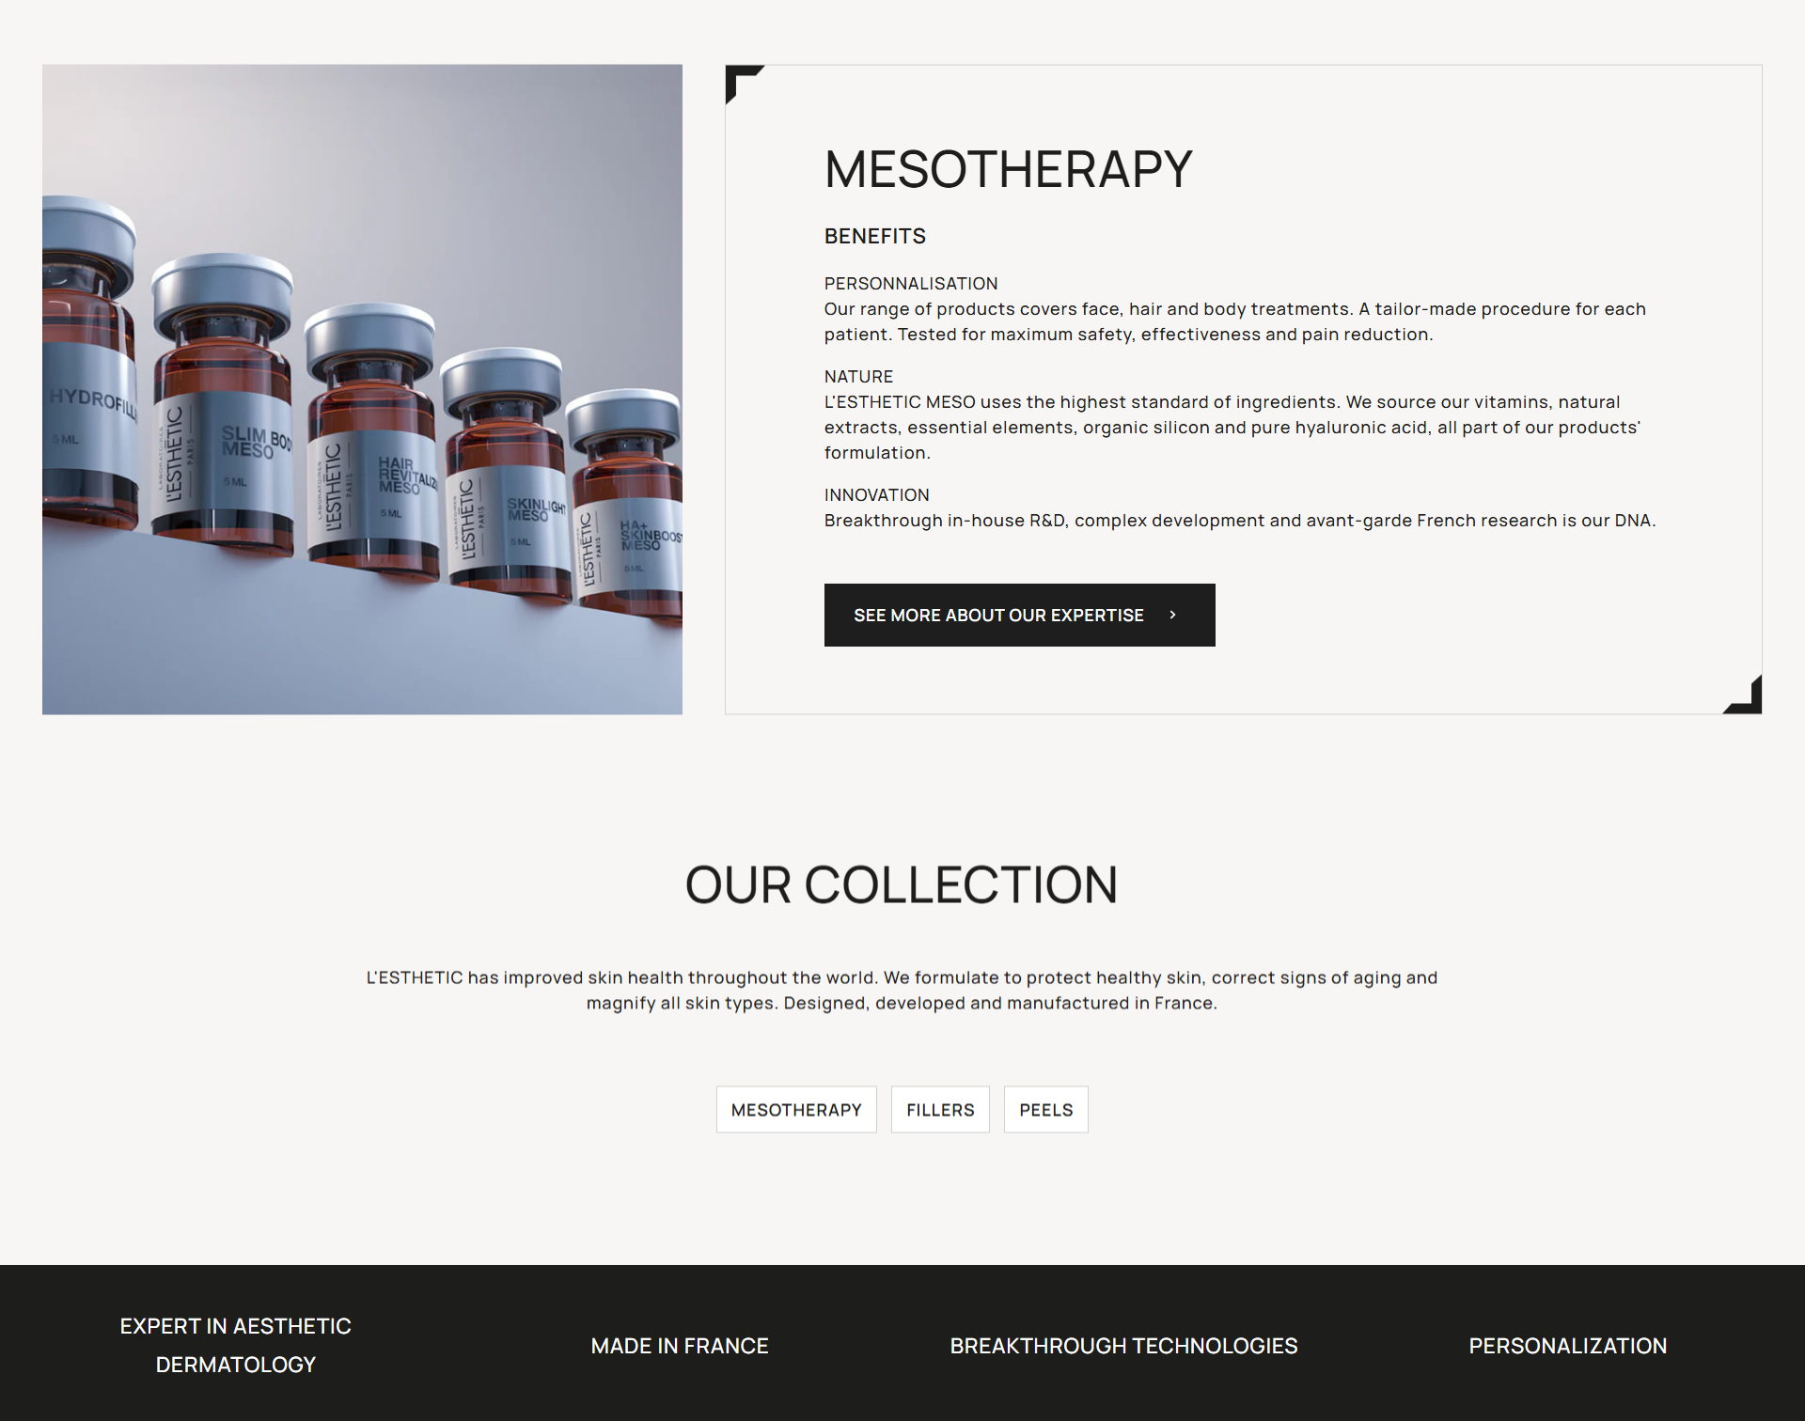Screen dimensions: 1805x1421
Task: Switch to the Fillers tab
Action: 940,1110
